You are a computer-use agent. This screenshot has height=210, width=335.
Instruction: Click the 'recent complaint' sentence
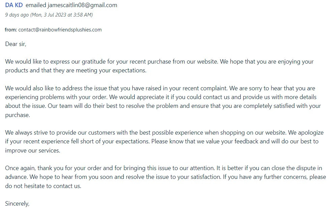click(116, 88)
